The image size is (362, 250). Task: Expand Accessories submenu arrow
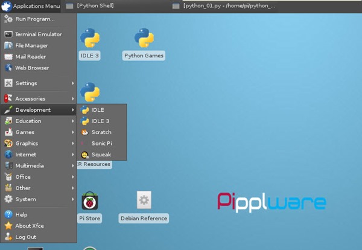pyautogui.click(x=73, y=98)
